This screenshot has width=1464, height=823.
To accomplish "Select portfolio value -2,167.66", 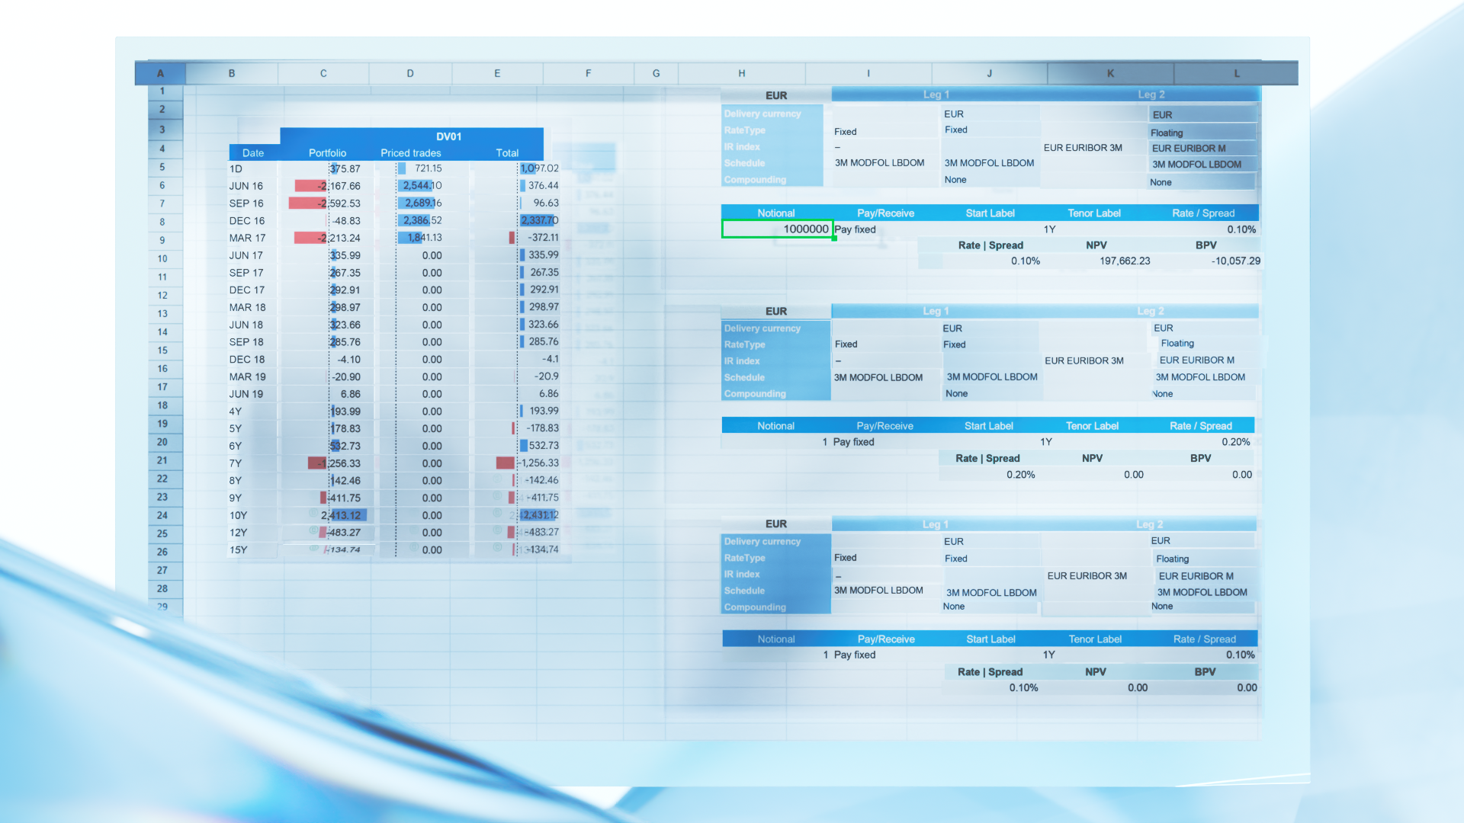I will (339, 186).
